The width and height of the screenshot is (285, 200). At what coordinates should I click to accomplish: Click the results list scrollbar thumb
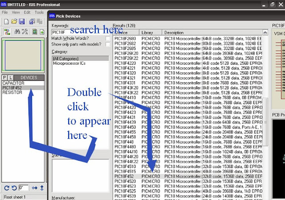(265, 122)
